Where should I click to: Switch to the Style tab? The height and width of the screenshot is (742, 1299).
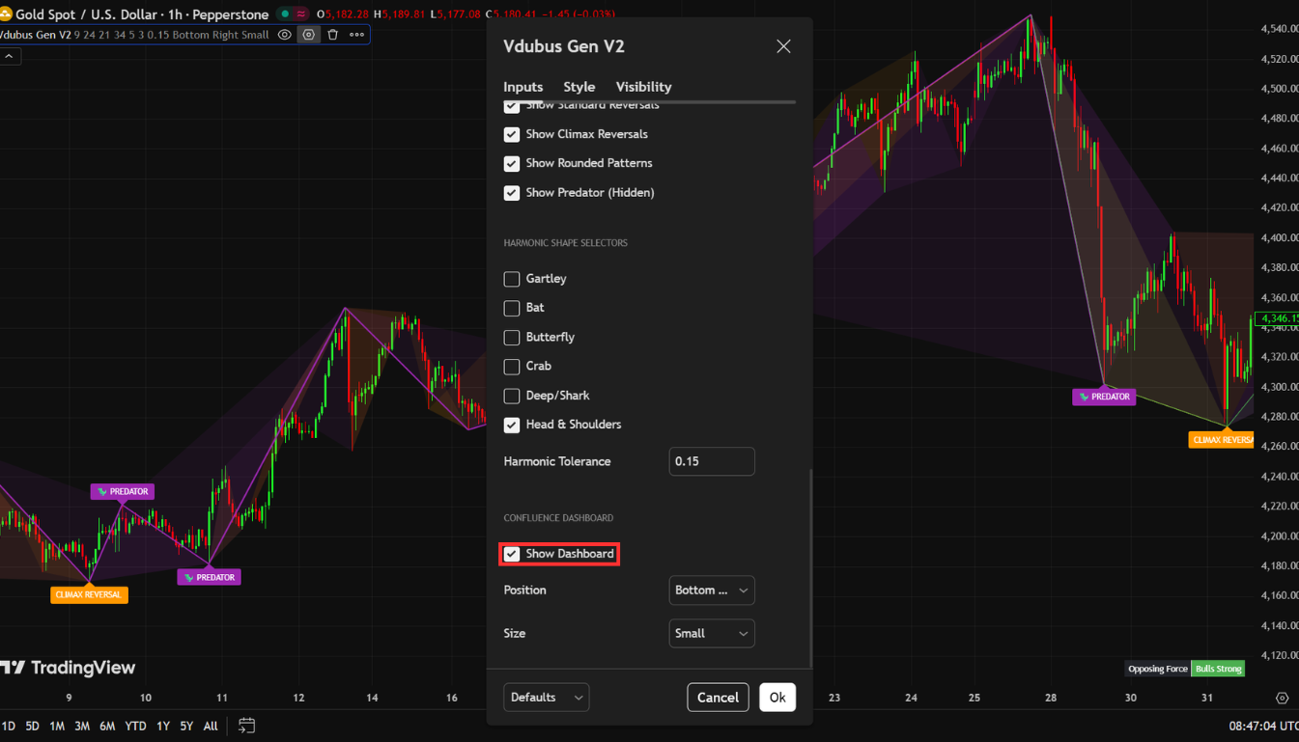(x=579, y=87)
